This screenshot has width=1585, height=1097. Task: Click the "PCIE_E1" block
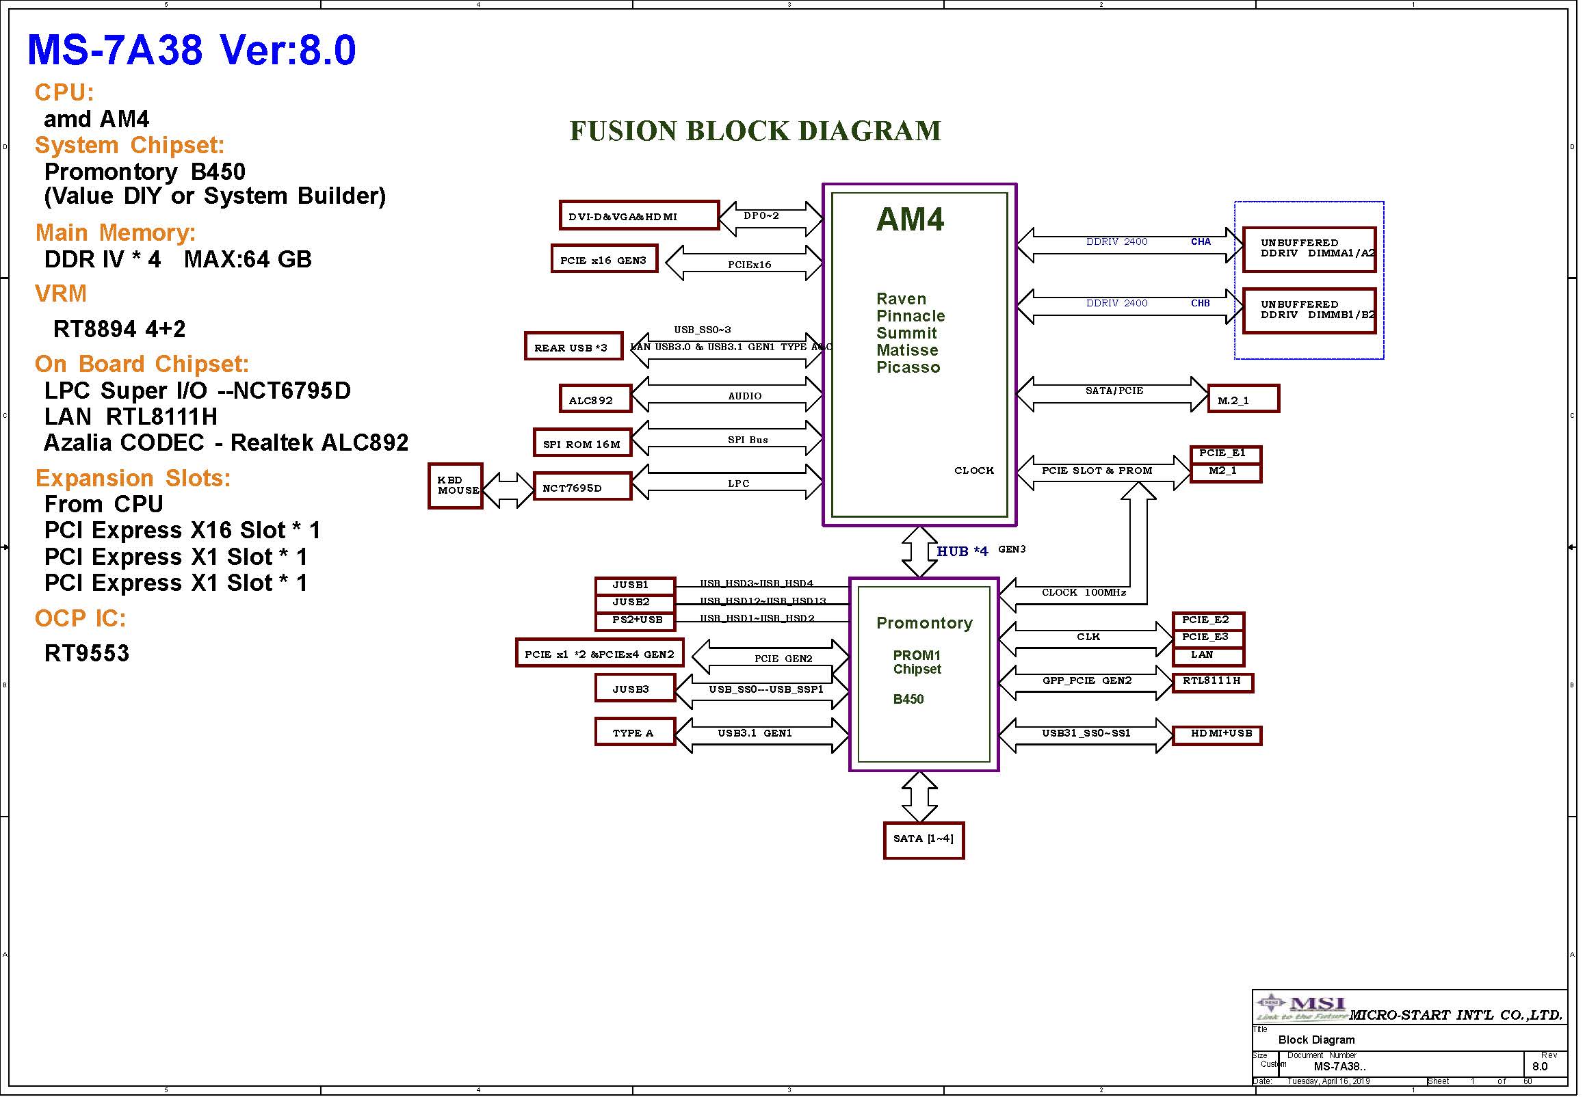coord(1226,454)
